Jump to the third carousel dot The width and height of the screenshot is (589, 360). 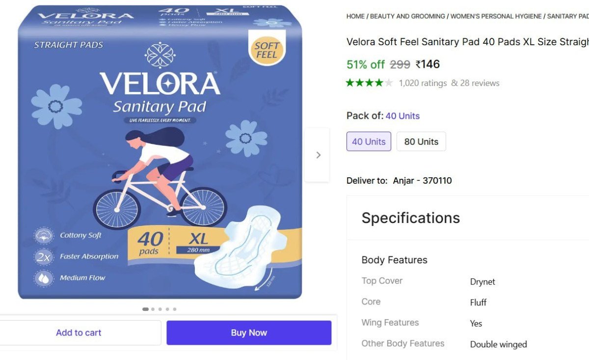pyautogui.click(x=160, y=309)
